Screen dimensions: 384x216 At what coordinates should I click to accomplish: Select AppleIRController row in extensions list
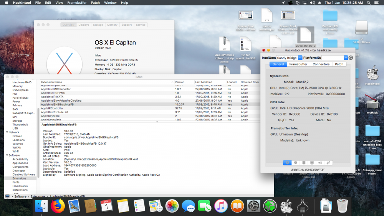click(150, 108)
